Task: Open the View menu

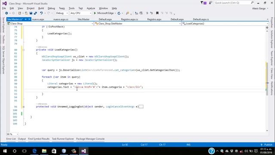Action: click(x=20, y=8)
